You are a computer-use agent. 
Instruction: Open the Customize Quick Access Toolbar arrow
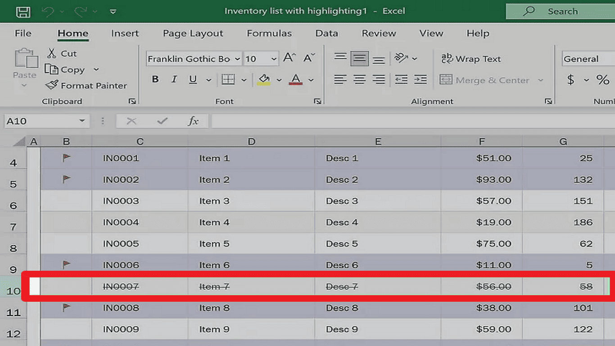(x=113, y=12)
